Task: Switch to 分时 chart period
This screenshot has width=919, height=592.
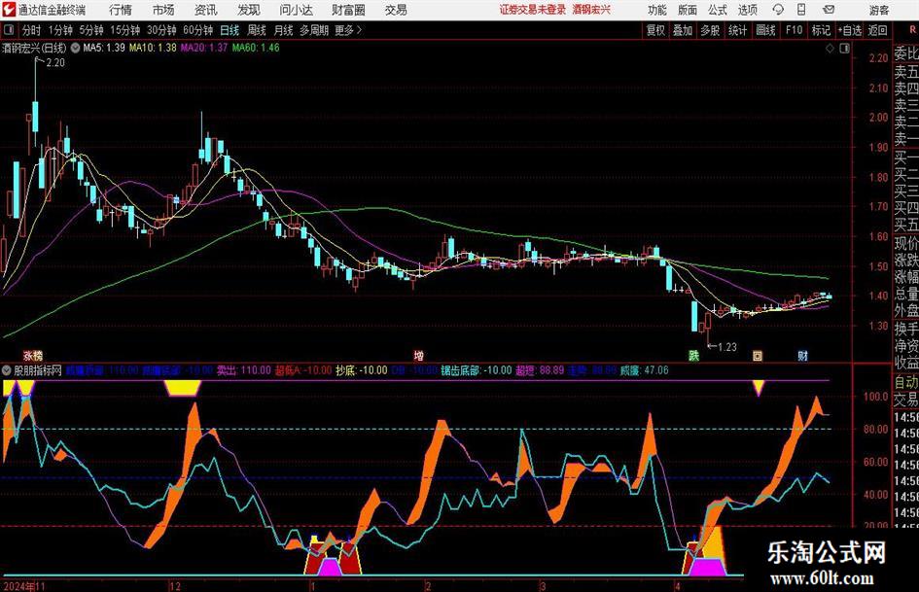Action: tap(31, 30)
